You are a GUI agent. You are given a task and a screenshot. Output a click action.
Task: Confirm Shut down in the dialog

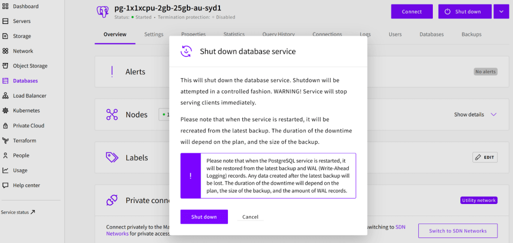[204, 217]
